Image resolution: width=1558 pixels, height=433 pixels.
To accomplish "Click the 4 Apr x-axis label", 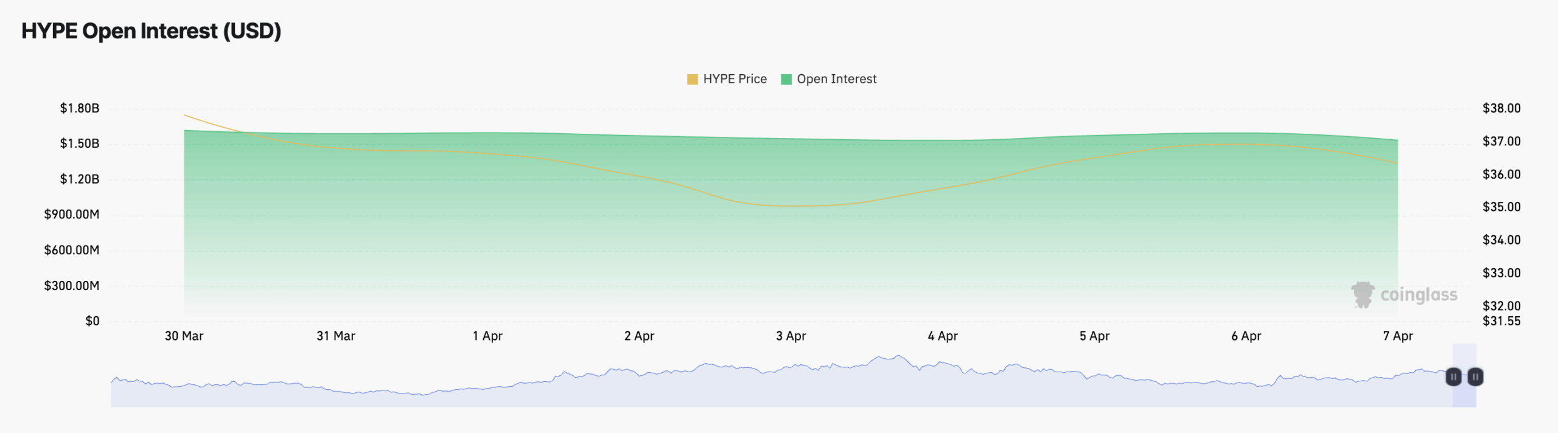I will [x=943, y=336].
